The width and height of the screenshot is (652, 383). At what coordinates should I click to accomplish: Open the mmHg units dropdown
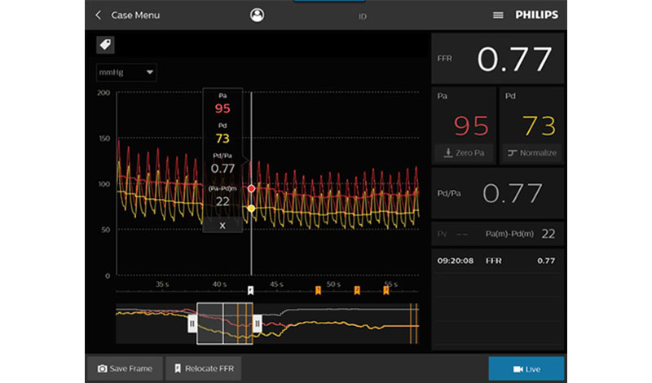(x=126, y=73)
